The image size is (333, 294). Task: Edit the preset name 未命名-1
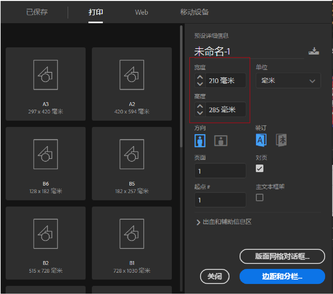point(212,51)
